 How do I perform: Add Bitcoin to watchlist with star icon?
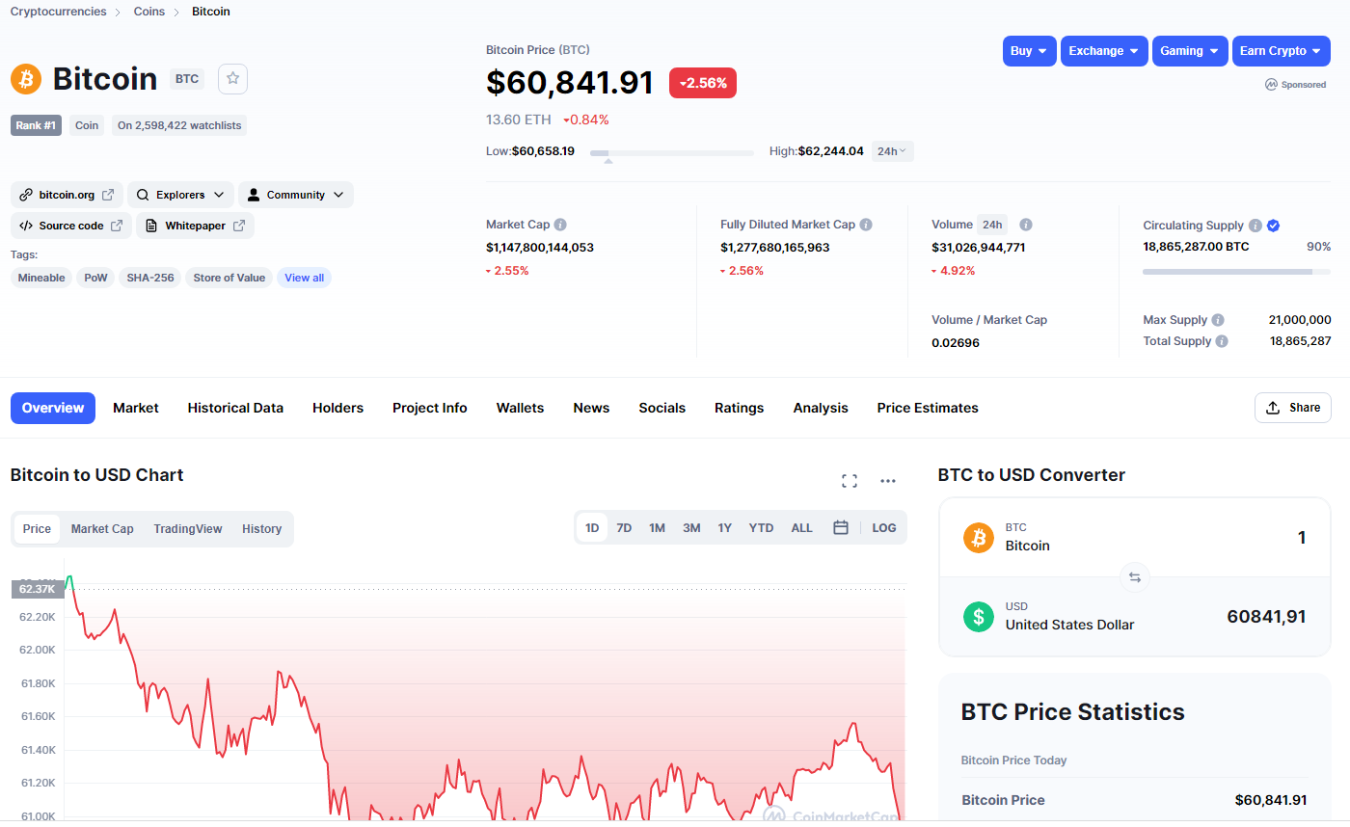232,79
